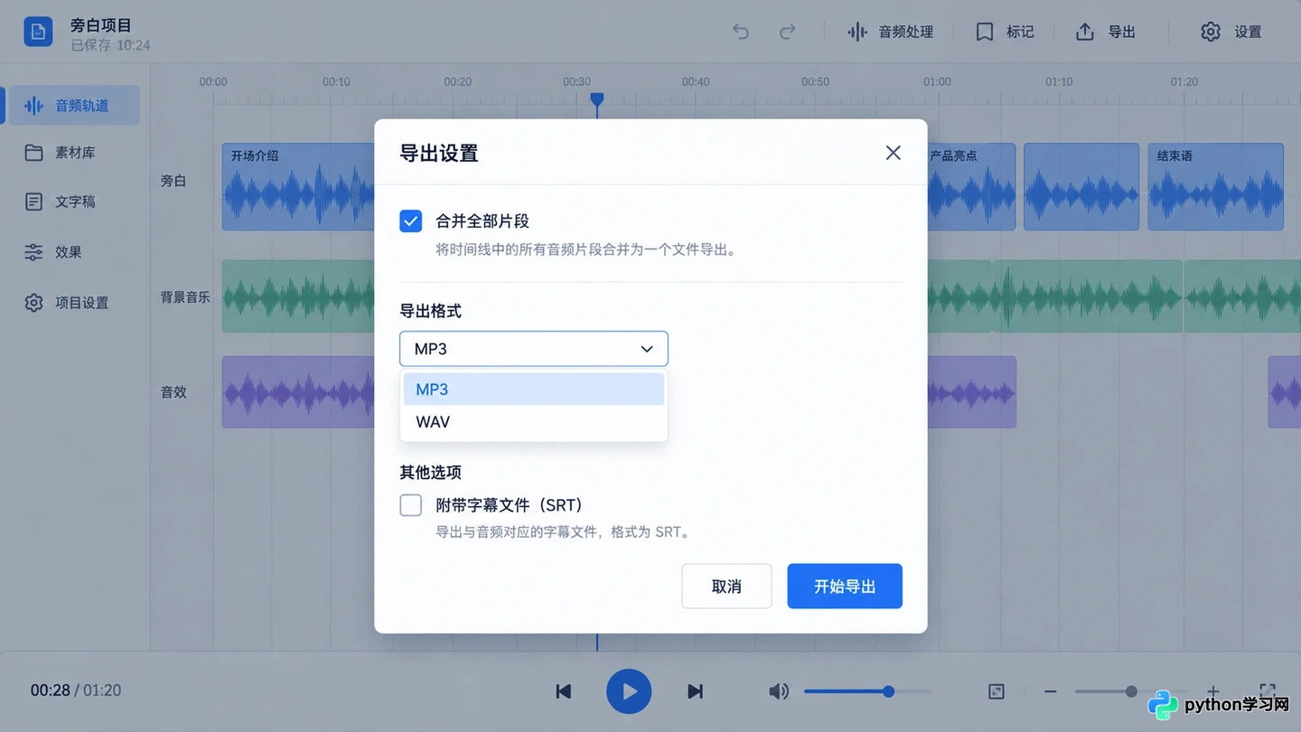This screenshot has width=1301, height=732.
Task: Close the 导出设置 dialog
Action: click(894, 153)
